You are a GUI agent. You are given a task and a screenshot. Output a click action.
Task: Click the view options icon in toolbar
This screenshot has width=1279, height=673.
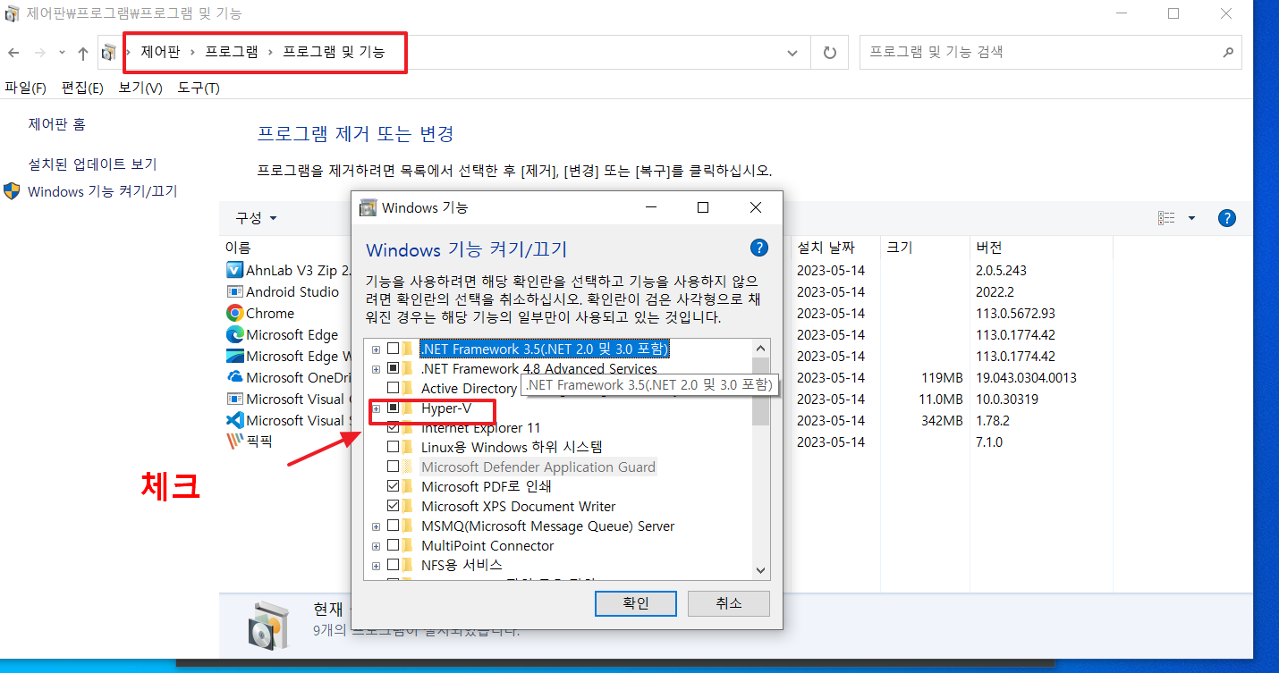tap(1166, 218)
